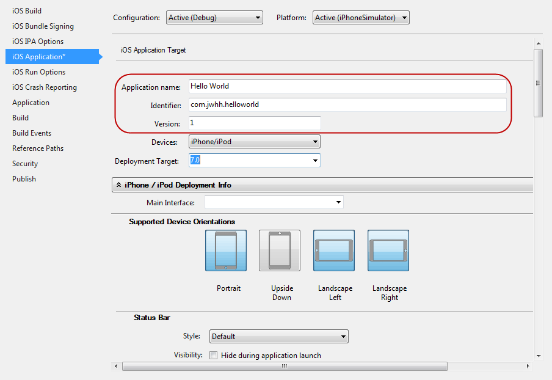
Task: Switch to the iOS Build tab
Action: 27,11
